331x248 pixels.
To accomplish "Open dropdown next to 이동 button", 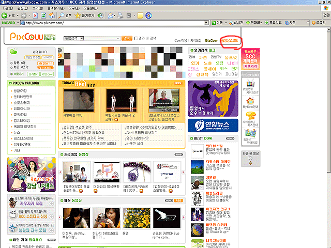I will coord(226,23).
